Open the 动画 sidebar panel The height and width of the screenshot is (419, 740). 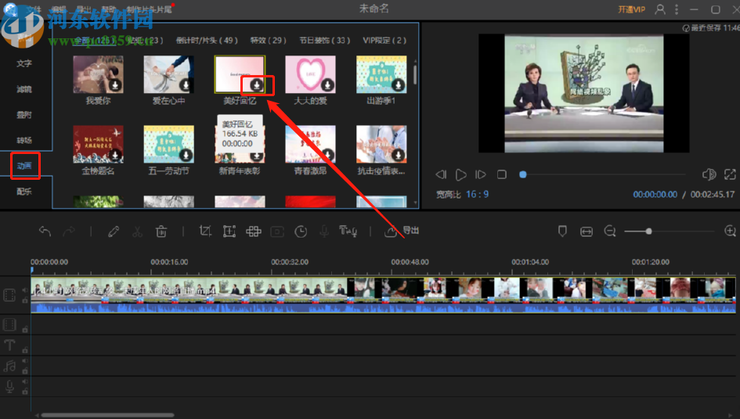point(24,166)
